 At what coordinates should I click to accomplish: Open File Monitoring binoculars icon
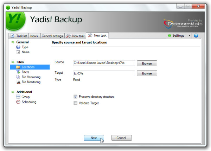pyautogui.click(x=18, y=82)
